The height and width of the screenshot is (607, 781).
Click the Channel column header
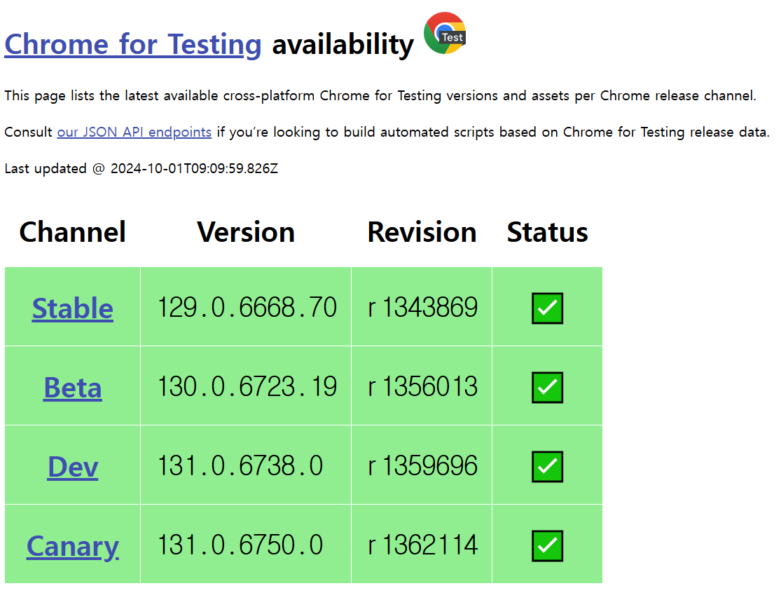pos(73,232)
